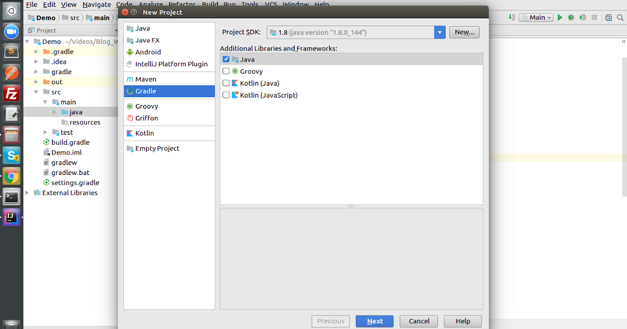Launch Zoom from the dock
This screenshot has width=627, height=329.
[x=11, y=31]
